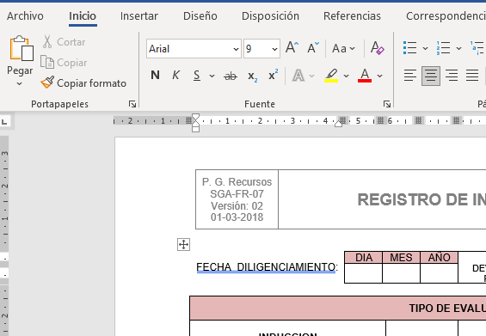
Task: Activate the Copiar formato paintbrush
Action: (x=83, y=83)
